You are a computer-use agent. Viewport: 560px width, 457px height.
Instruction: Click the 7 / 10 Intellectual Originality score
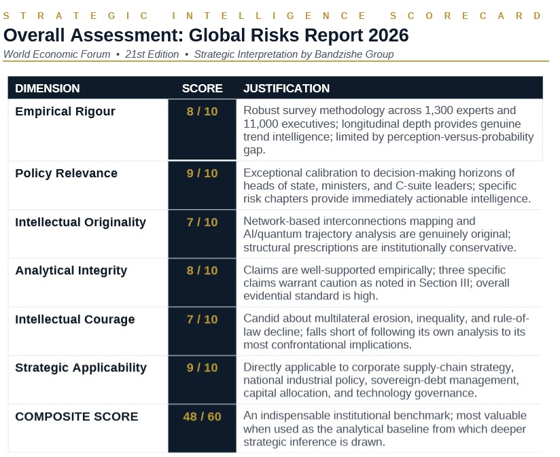pos(202,222)
